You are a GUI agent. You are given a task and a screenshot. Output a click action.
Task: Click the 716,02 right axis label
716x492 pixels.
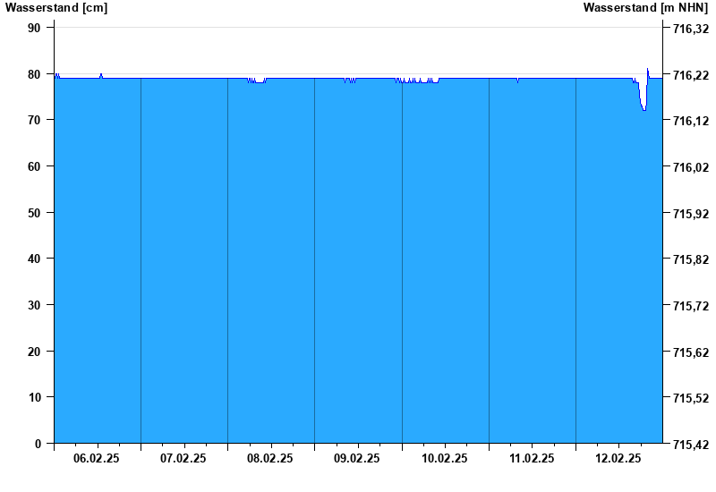click(688, 167)
